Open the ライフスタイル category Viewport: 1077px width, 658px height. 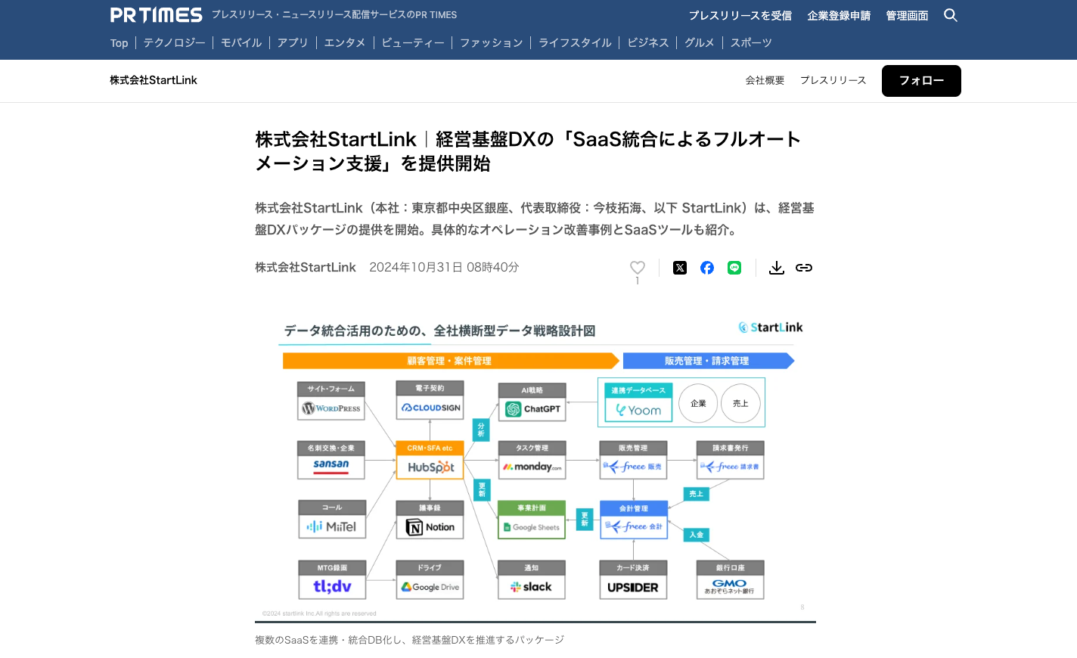point(575,43)
